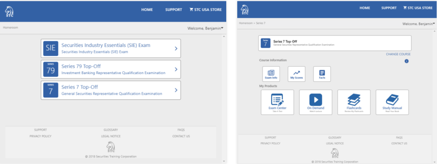Open Welcome, Benjamin dropdown in left pane
The width and height of the screenshot is (437, 164).
click(205, 28)
